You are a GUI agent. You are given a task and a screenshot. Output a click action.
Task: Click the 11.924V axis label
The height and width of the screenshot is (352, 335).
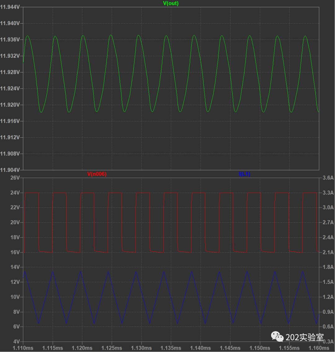(10, 88)
